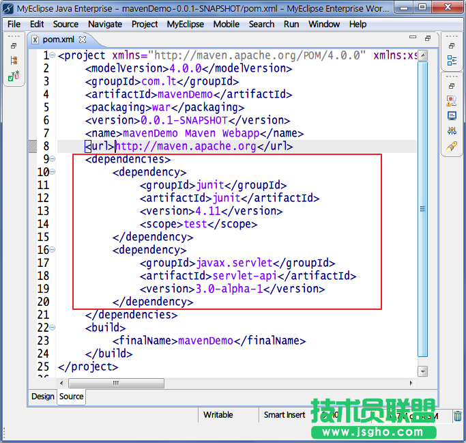Click the line 8 marker in gutter
466x443 pixels.
tap(33, 146)
